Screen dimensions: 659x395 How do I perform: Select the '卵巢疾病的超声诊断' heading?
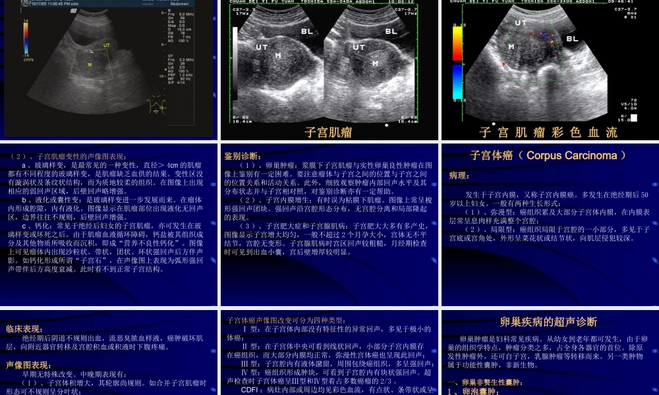548,321
